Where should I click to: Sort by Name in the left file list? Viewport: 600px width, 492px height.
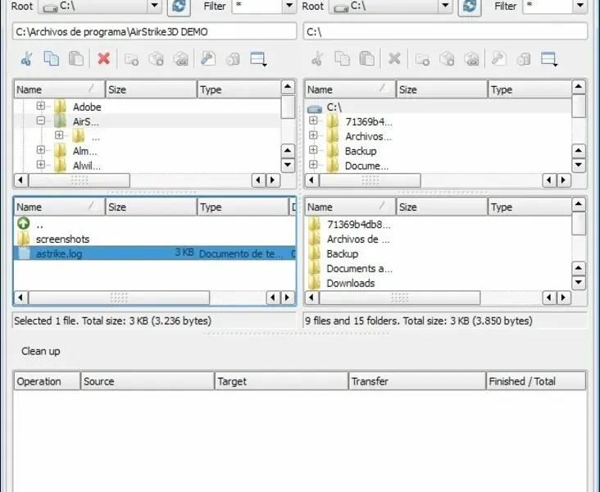coord(59,207)
